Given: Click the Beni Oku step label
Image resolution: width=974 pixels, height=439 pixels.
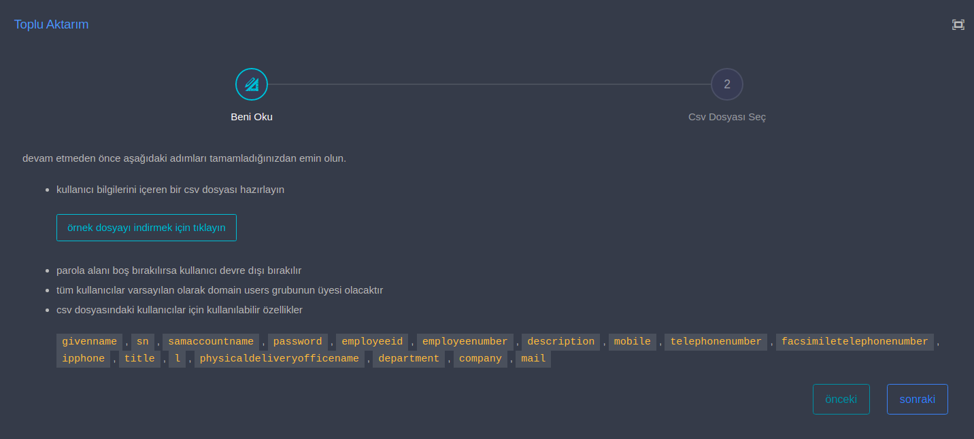Looking at the screenshot, I should 252,117.
